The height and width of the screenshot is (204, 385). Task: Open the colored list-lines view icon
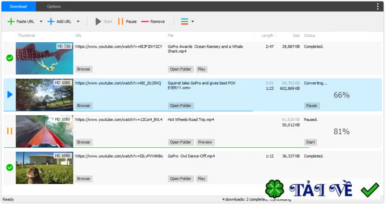[184, 22]
